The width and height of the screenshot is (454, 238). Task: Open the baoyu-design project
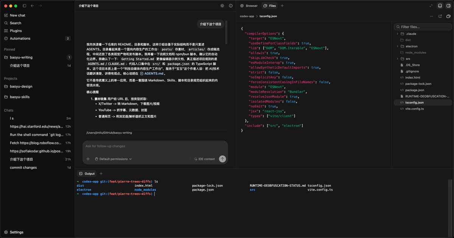click(x=37, y=86)
